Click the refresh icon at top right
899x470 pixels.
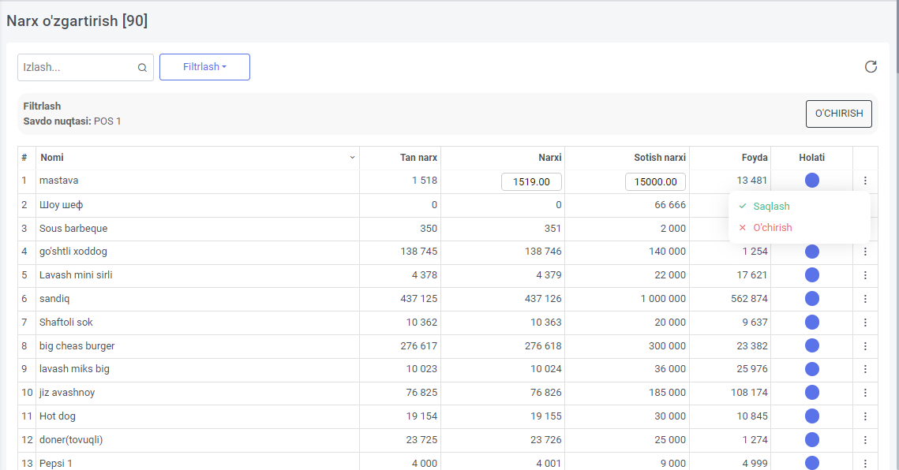tap(871, 67)
